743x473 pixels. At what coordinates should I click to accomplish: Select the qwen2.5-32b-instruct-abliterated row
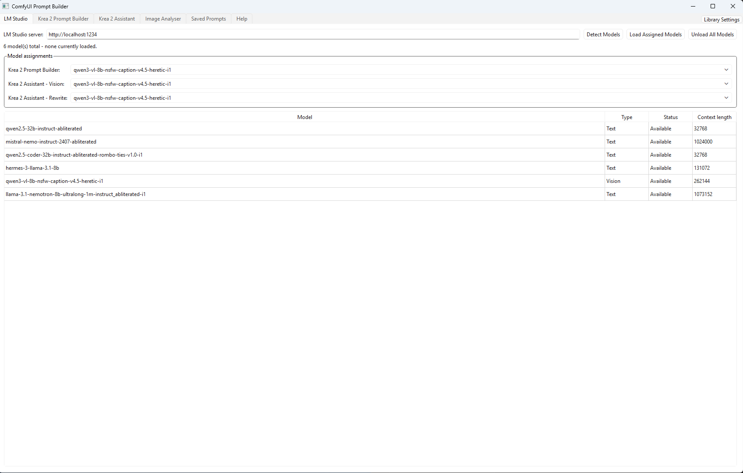(x=370, y=129)
